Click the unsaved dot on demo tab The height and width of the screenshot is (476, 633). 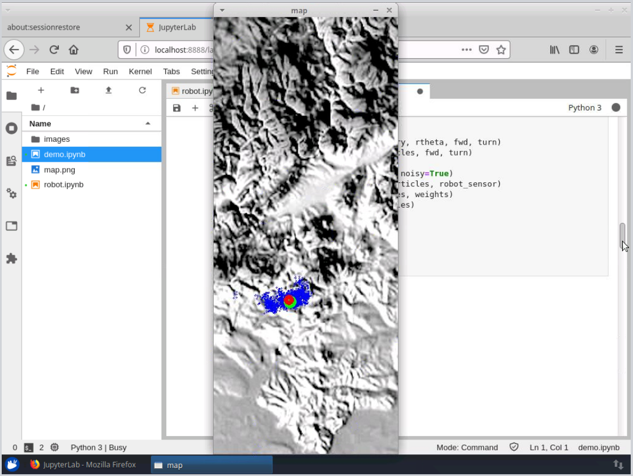420,91
